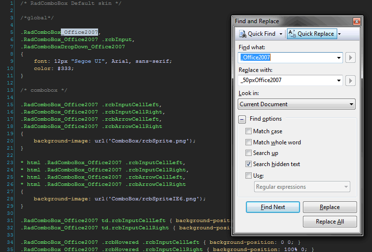Expand the Find what history dropdown

tap(338, 57)
